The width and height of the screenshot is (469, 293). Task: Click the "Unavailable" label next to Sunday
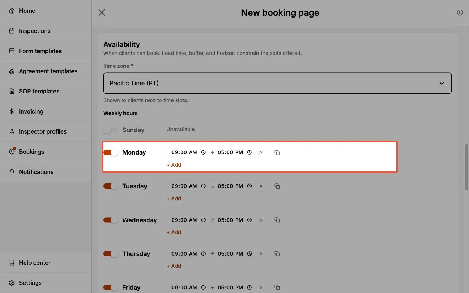click(x=181, y=129)
